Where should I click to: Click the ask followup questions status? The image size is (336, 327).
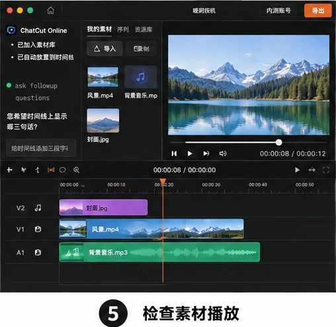[x=36, y=92]
